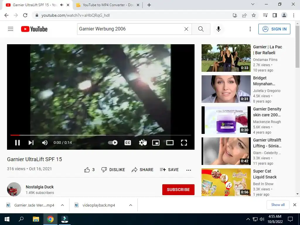
Task: Show hidden system tray icons
Action: 248,219
